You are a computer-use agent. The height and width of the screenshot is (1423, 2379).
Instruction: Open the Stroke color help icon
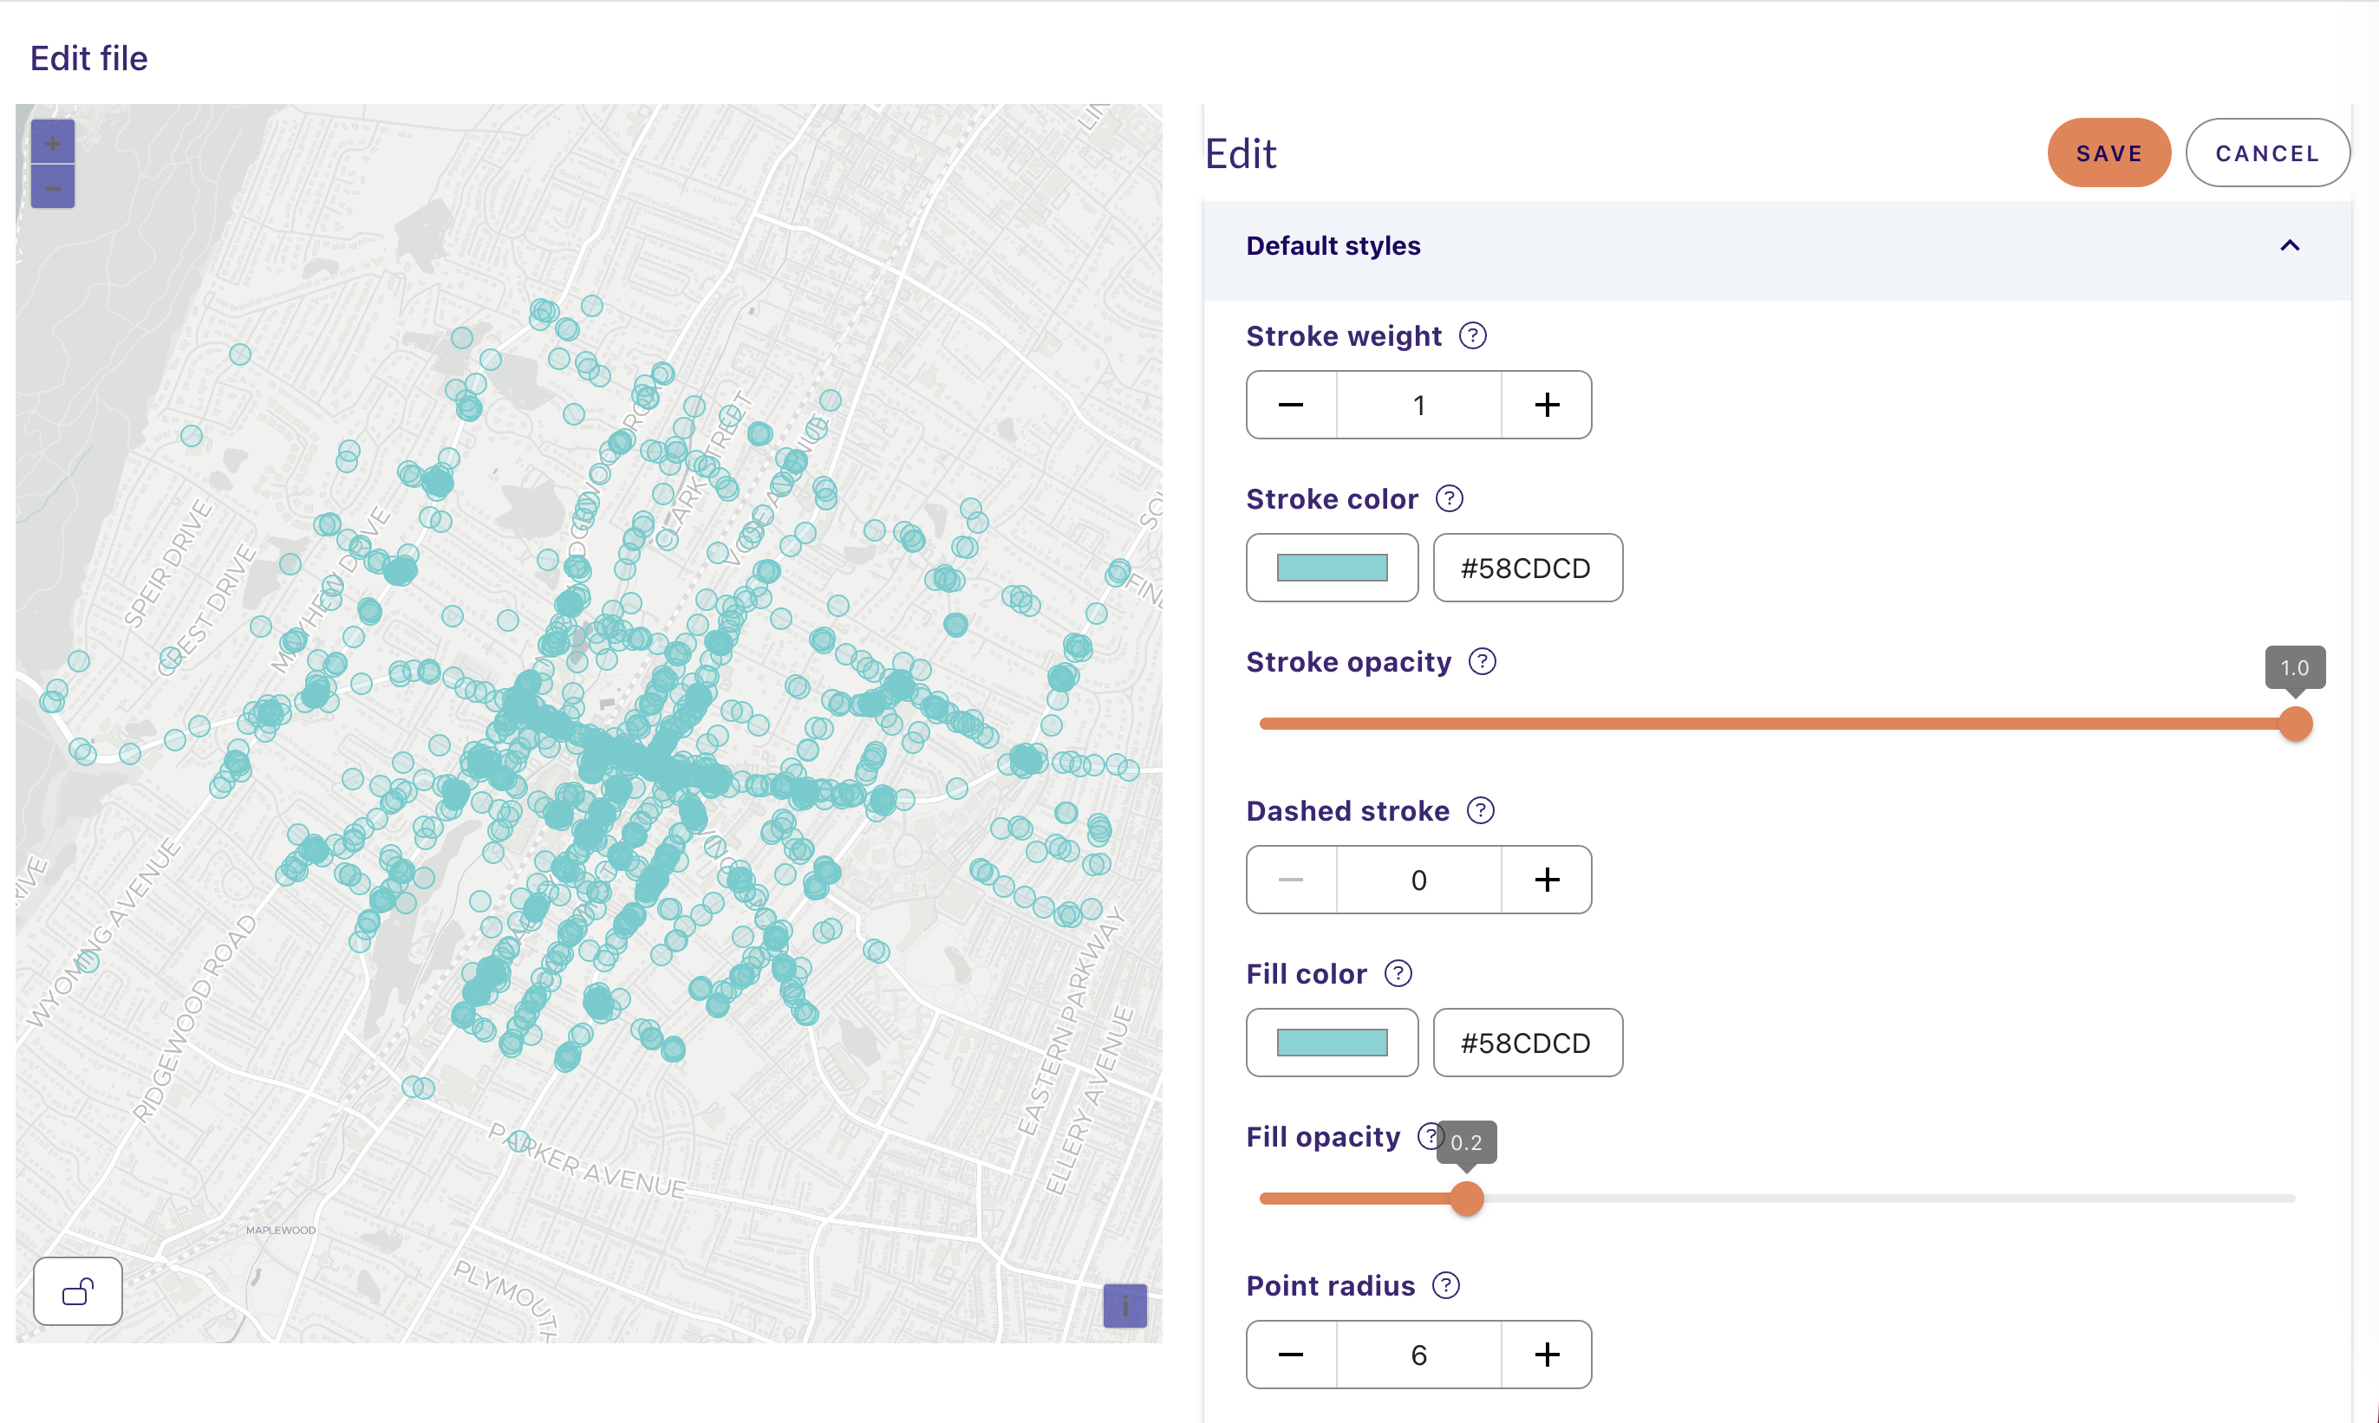1449,498
